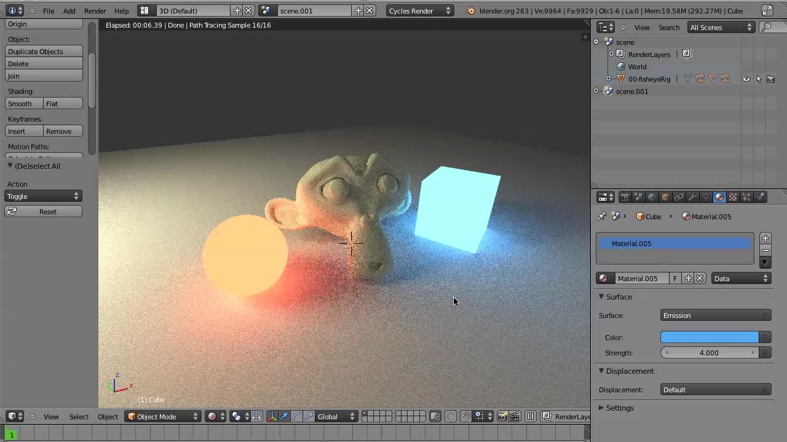
Task: Open material slot specials down-arrow menu
Action: pos(765,263)
